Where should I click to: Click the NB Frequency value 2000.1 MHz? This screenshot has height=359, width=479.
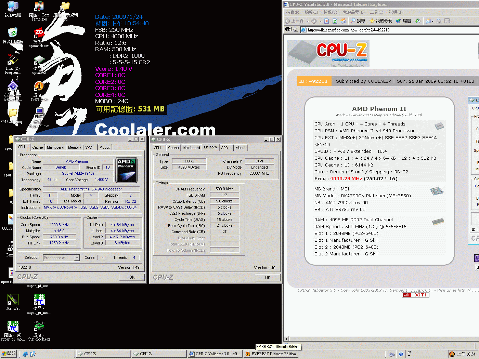(259, 173)
